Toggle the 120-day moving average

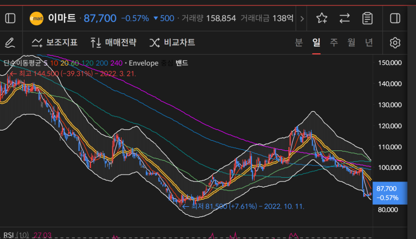87,63
